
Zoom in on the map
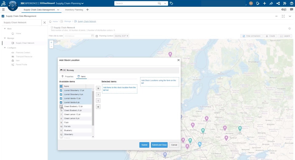point(51,42)
